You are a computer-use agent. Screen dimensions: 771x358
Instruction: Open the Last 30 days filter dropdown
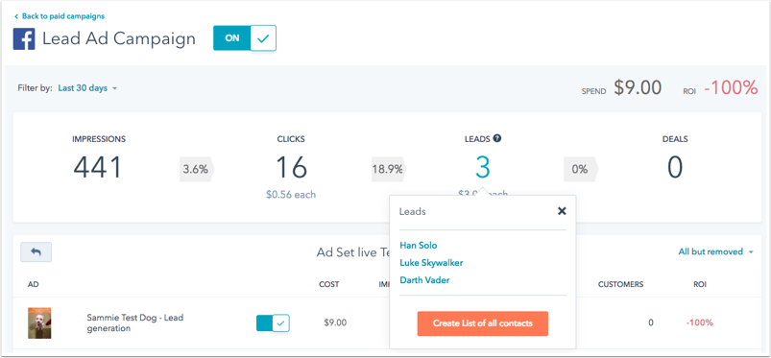pyautogui.click(x=87, y=88)
